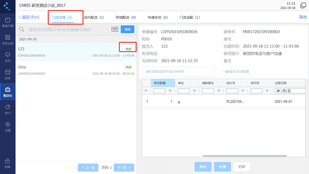Select the order named chris in the list
Image resolution: width=309 pixels, height=174 pixels.
(76, 70)
